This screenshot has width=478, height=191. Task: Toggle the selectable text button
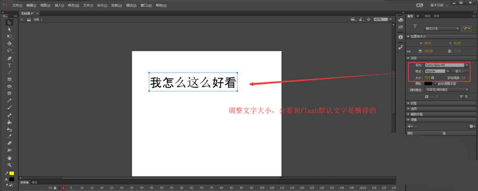click(427, 97)
